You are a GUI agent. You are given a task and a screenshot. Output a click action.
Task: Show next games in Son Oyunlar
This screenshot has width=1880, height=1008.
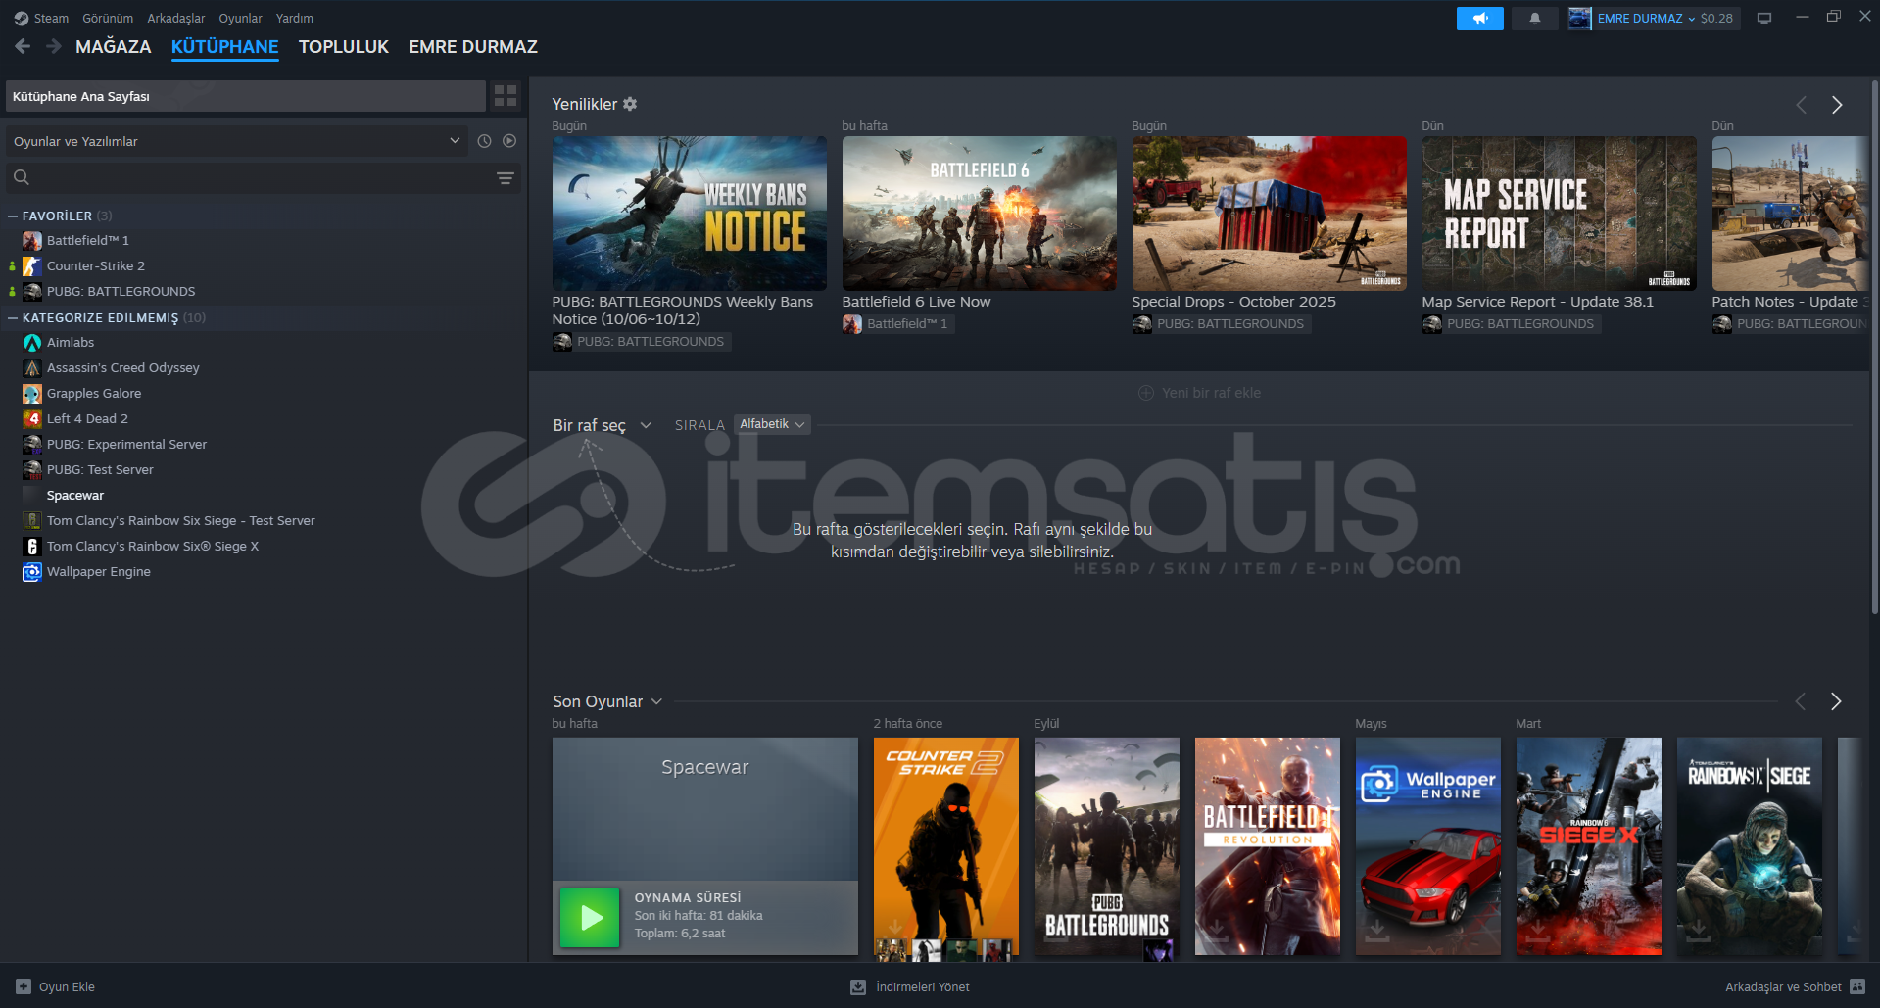pos(1836,701)
